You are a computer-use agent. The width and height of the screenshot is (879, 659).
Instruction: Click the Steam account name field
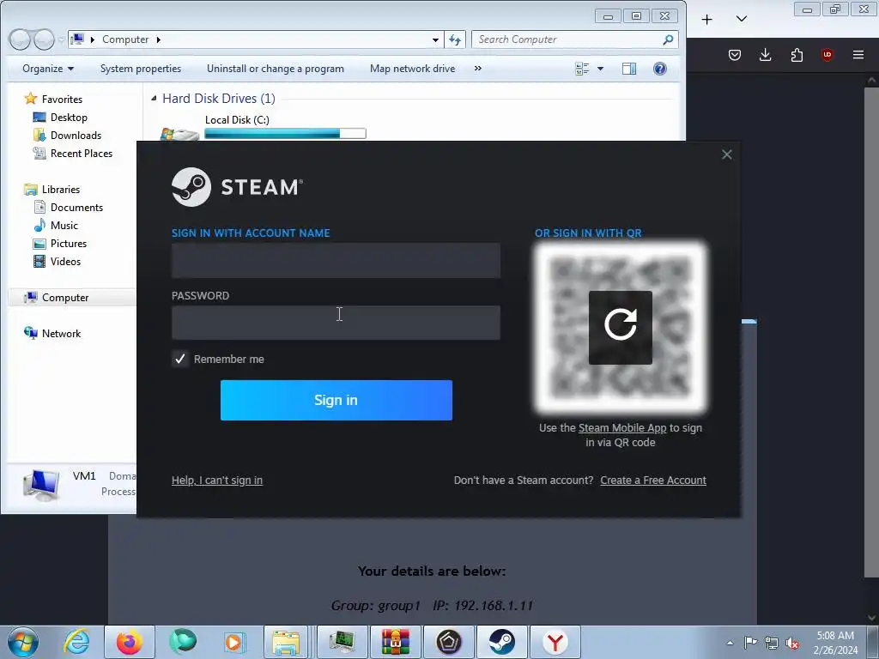click(x=336, y=261)
